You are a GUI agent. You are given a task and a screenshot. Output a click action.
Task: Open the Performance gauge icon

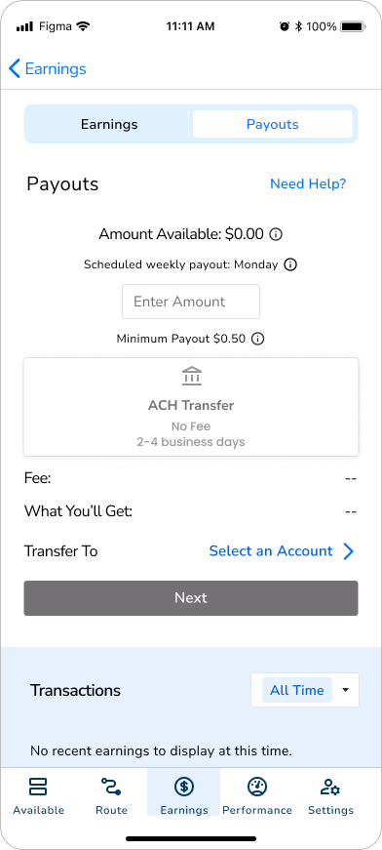pyautogui.click(x=257, y=786)
